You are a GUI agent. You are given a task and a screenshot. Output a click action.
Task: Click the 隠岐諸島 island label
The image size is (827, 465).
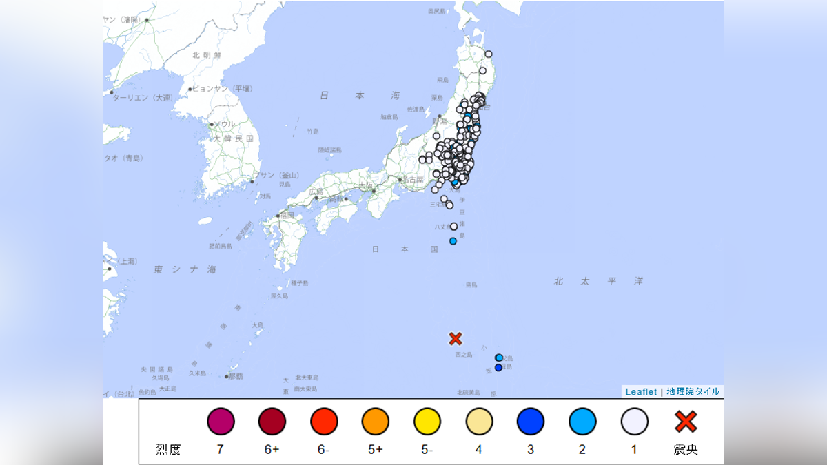pyautogui.click(x=329, y=149)
